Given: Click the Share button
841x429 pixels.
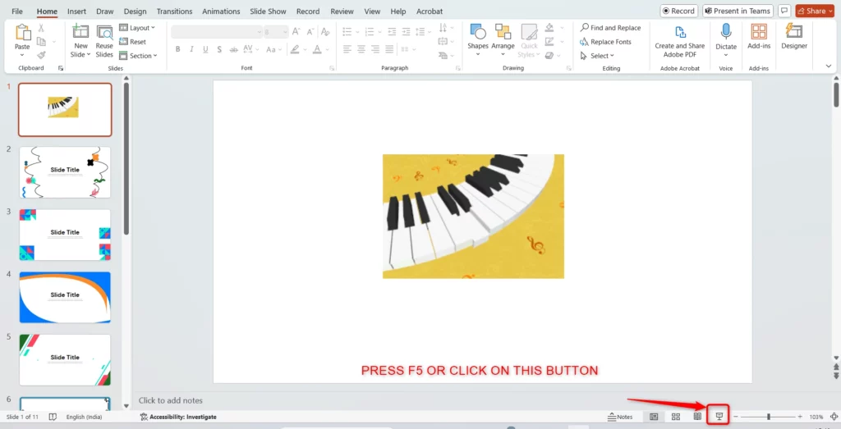Looking at the screenshot, I should (x=814, y=11).
